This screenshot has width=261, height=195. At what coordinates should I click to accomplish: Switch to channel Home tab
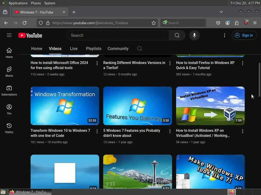click(37, 48)
